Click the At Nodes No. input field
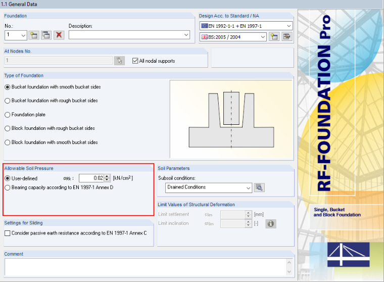Viewport: 384px width, 282px height. tap(59, 61)
